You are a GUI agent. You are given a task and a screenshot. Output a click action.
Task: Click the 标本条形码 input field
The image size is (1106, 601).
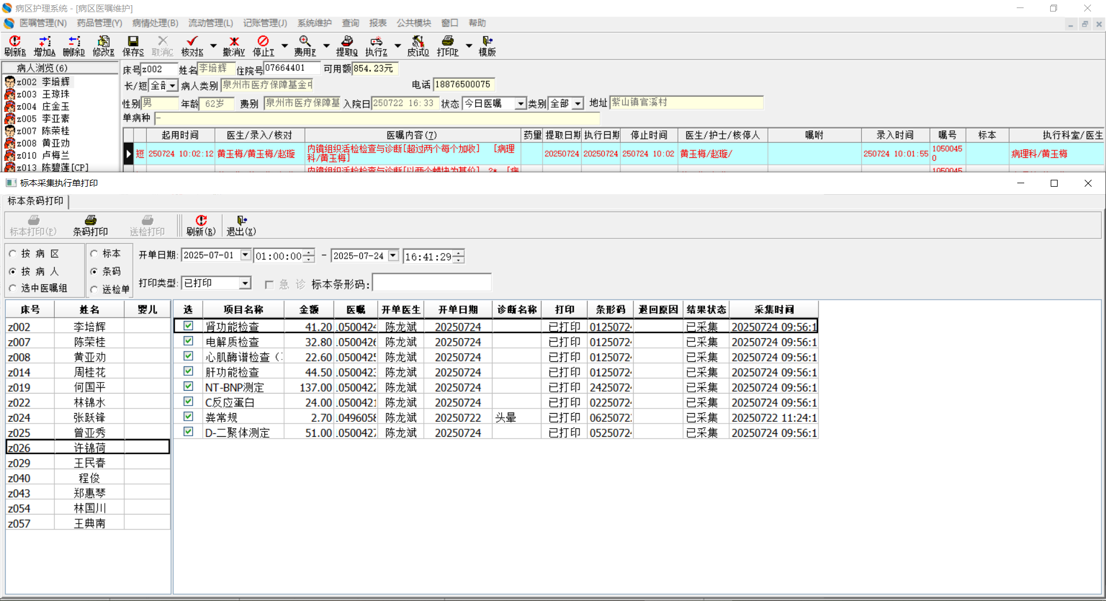coord(432,284)
